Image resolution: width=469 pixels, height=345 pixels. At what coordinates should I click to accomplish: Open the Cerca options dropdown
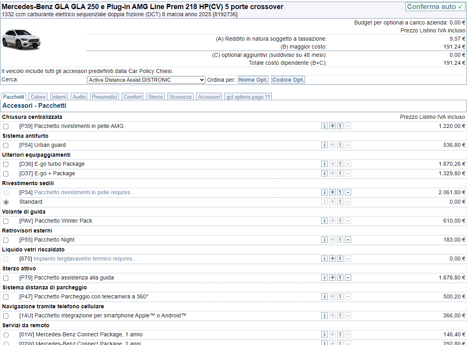[146, 80]
